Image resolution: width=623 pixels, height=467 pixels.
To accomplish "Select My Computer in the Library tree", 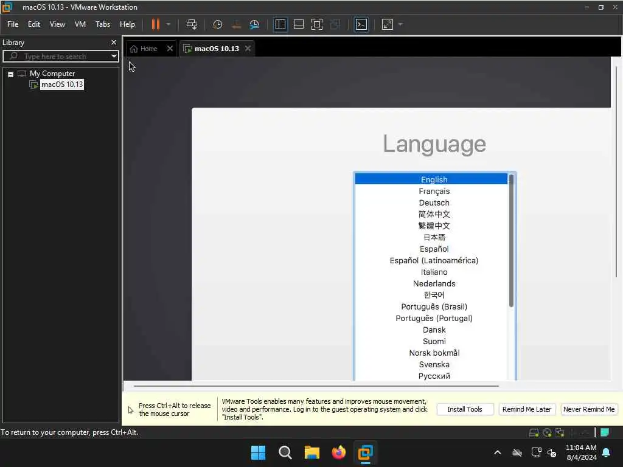I will (x=52, y=74).
